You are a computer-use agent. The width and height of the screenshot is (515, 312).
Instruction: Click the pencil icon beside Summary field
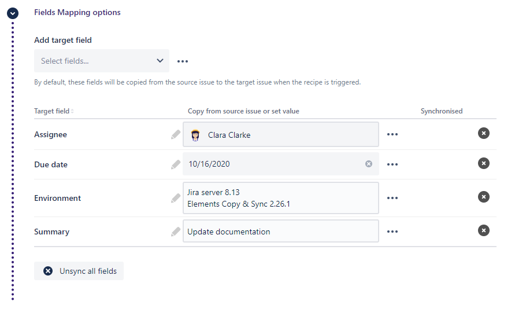click(176, 232)
